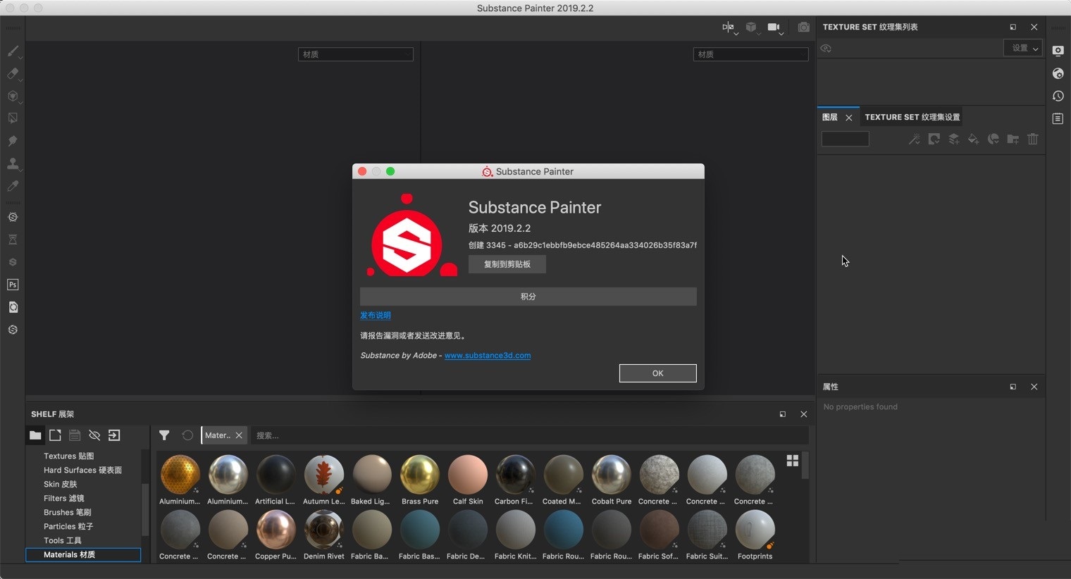
Task: Click OK in the about dialog
Action: tap(657, 373)
